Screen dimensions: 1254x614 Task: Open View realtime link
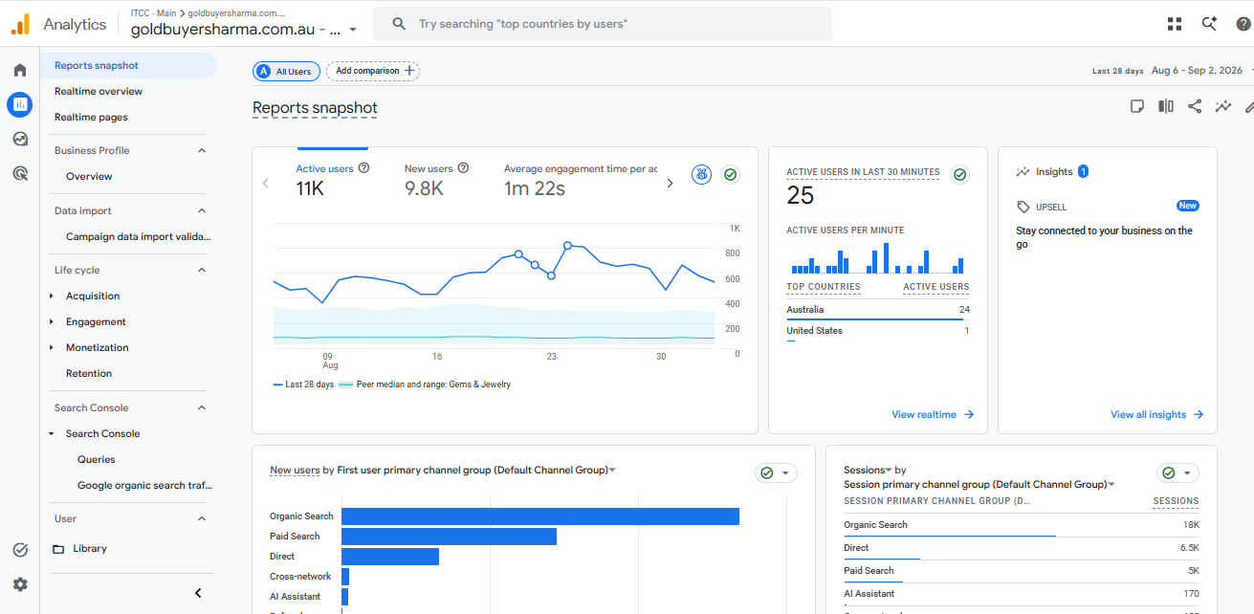tap(933, 415)
